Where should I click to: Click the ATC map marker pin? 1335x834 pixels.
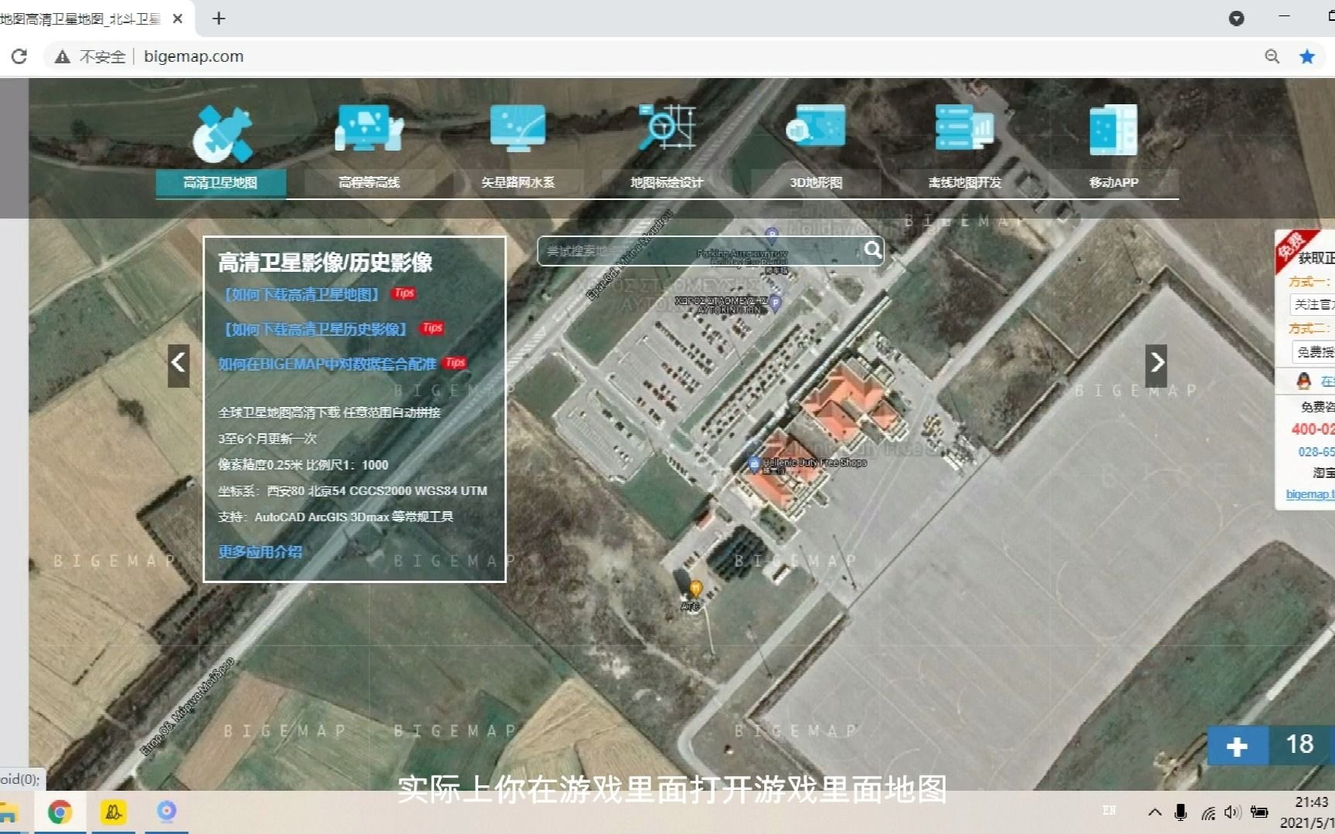[x=695, y=591]
